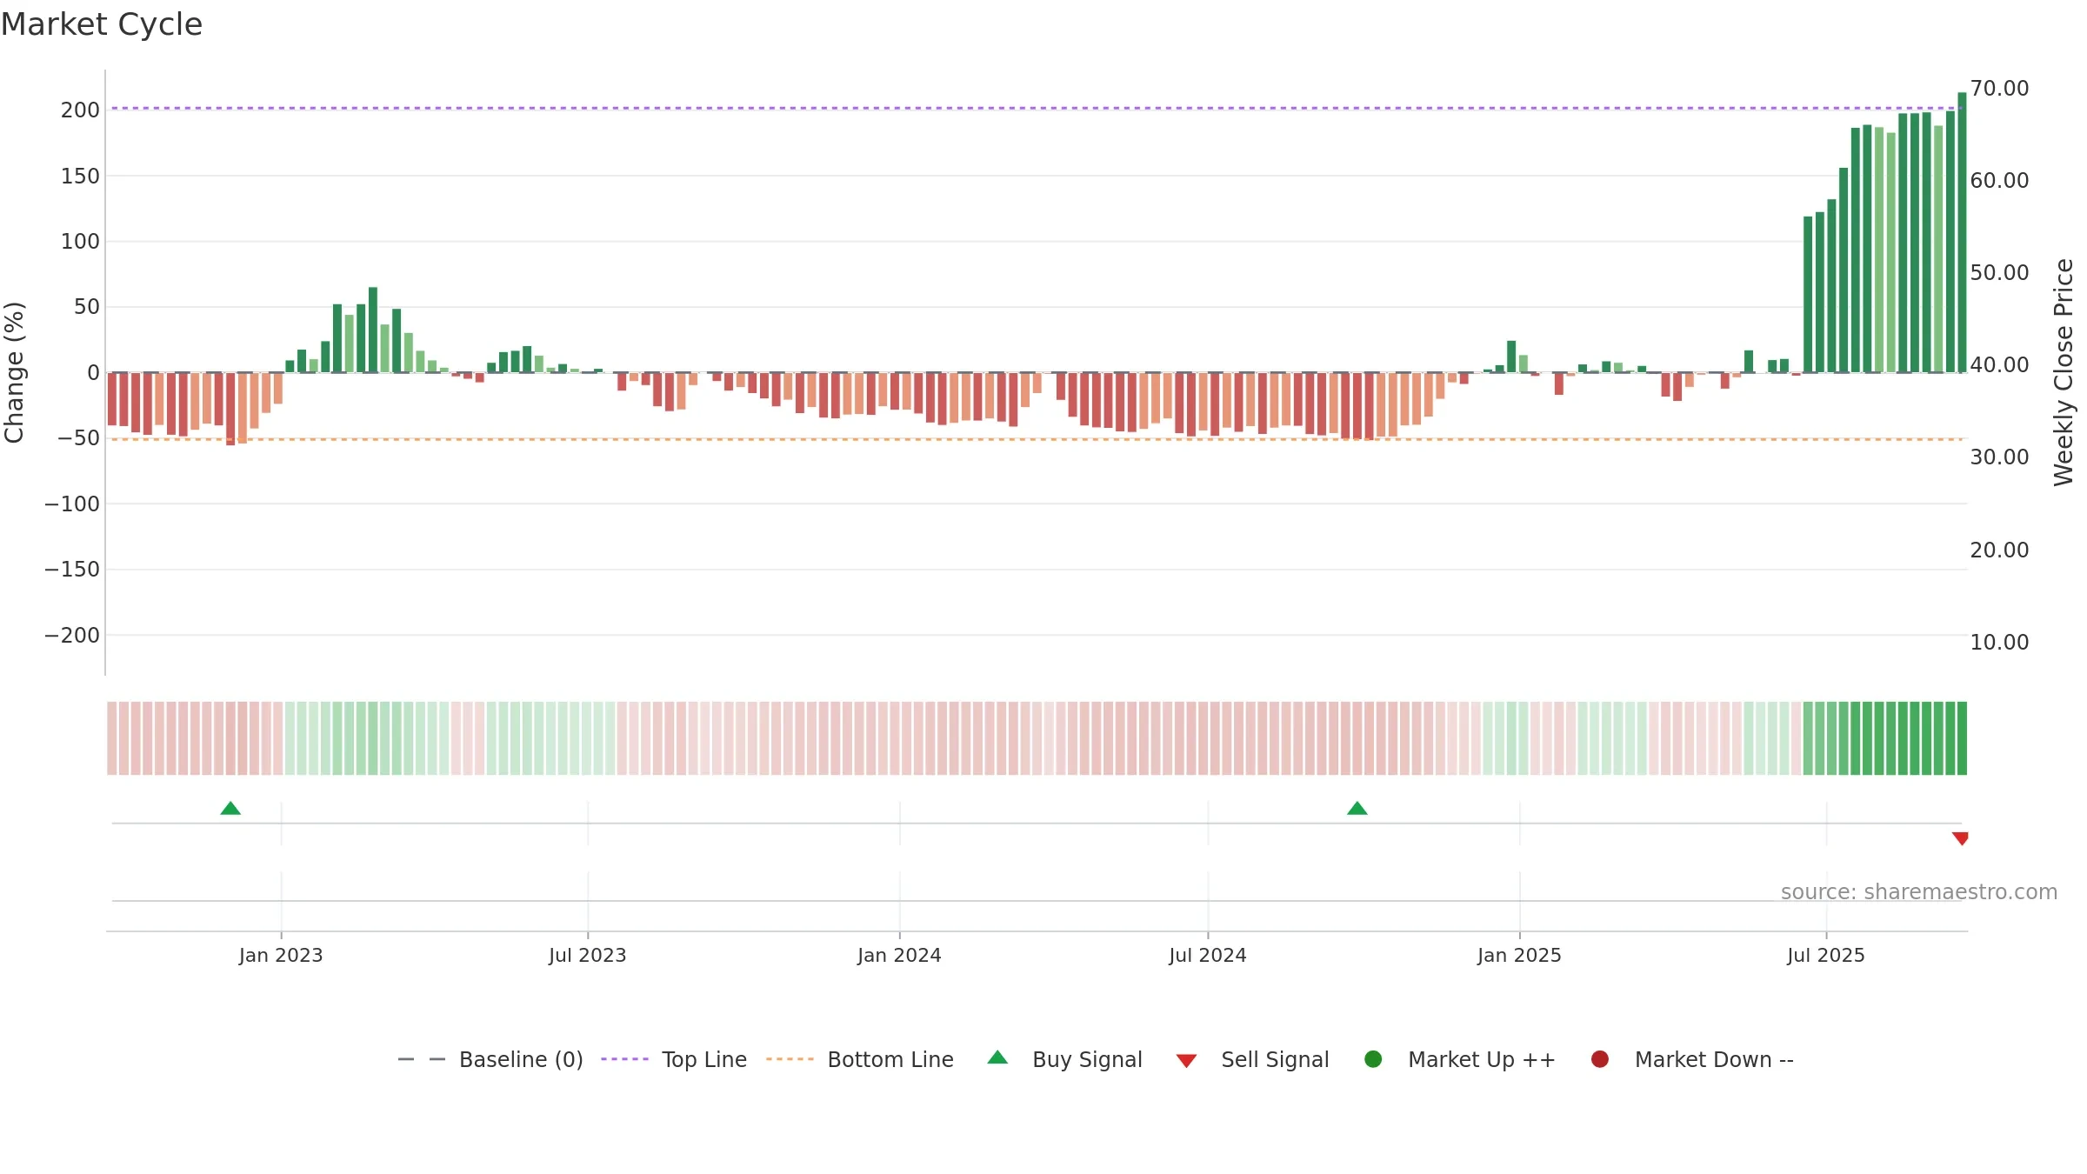Viewport: 2087px width, 1174px height.
Task: Click red Sell Signal triangle icon in legend
Action: (1186, 1061)
